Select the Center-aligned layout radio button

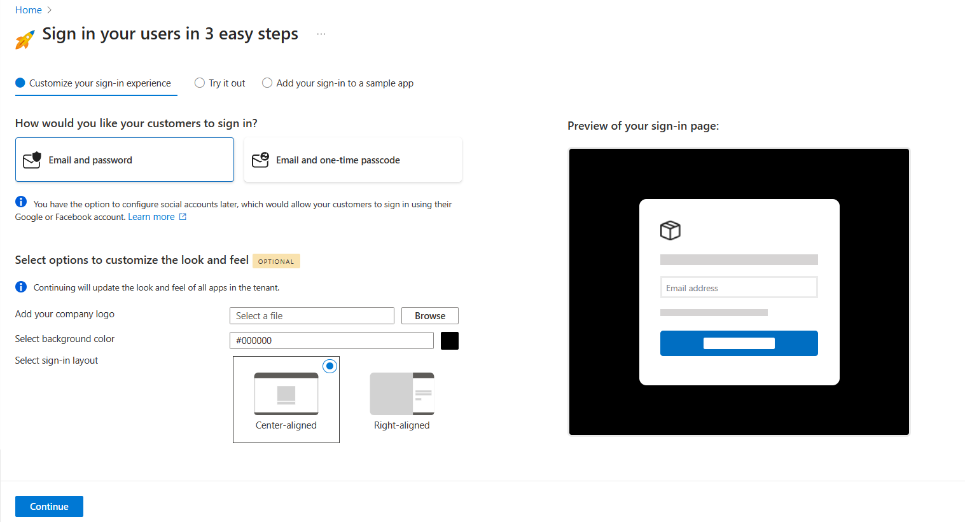(330, 366)
